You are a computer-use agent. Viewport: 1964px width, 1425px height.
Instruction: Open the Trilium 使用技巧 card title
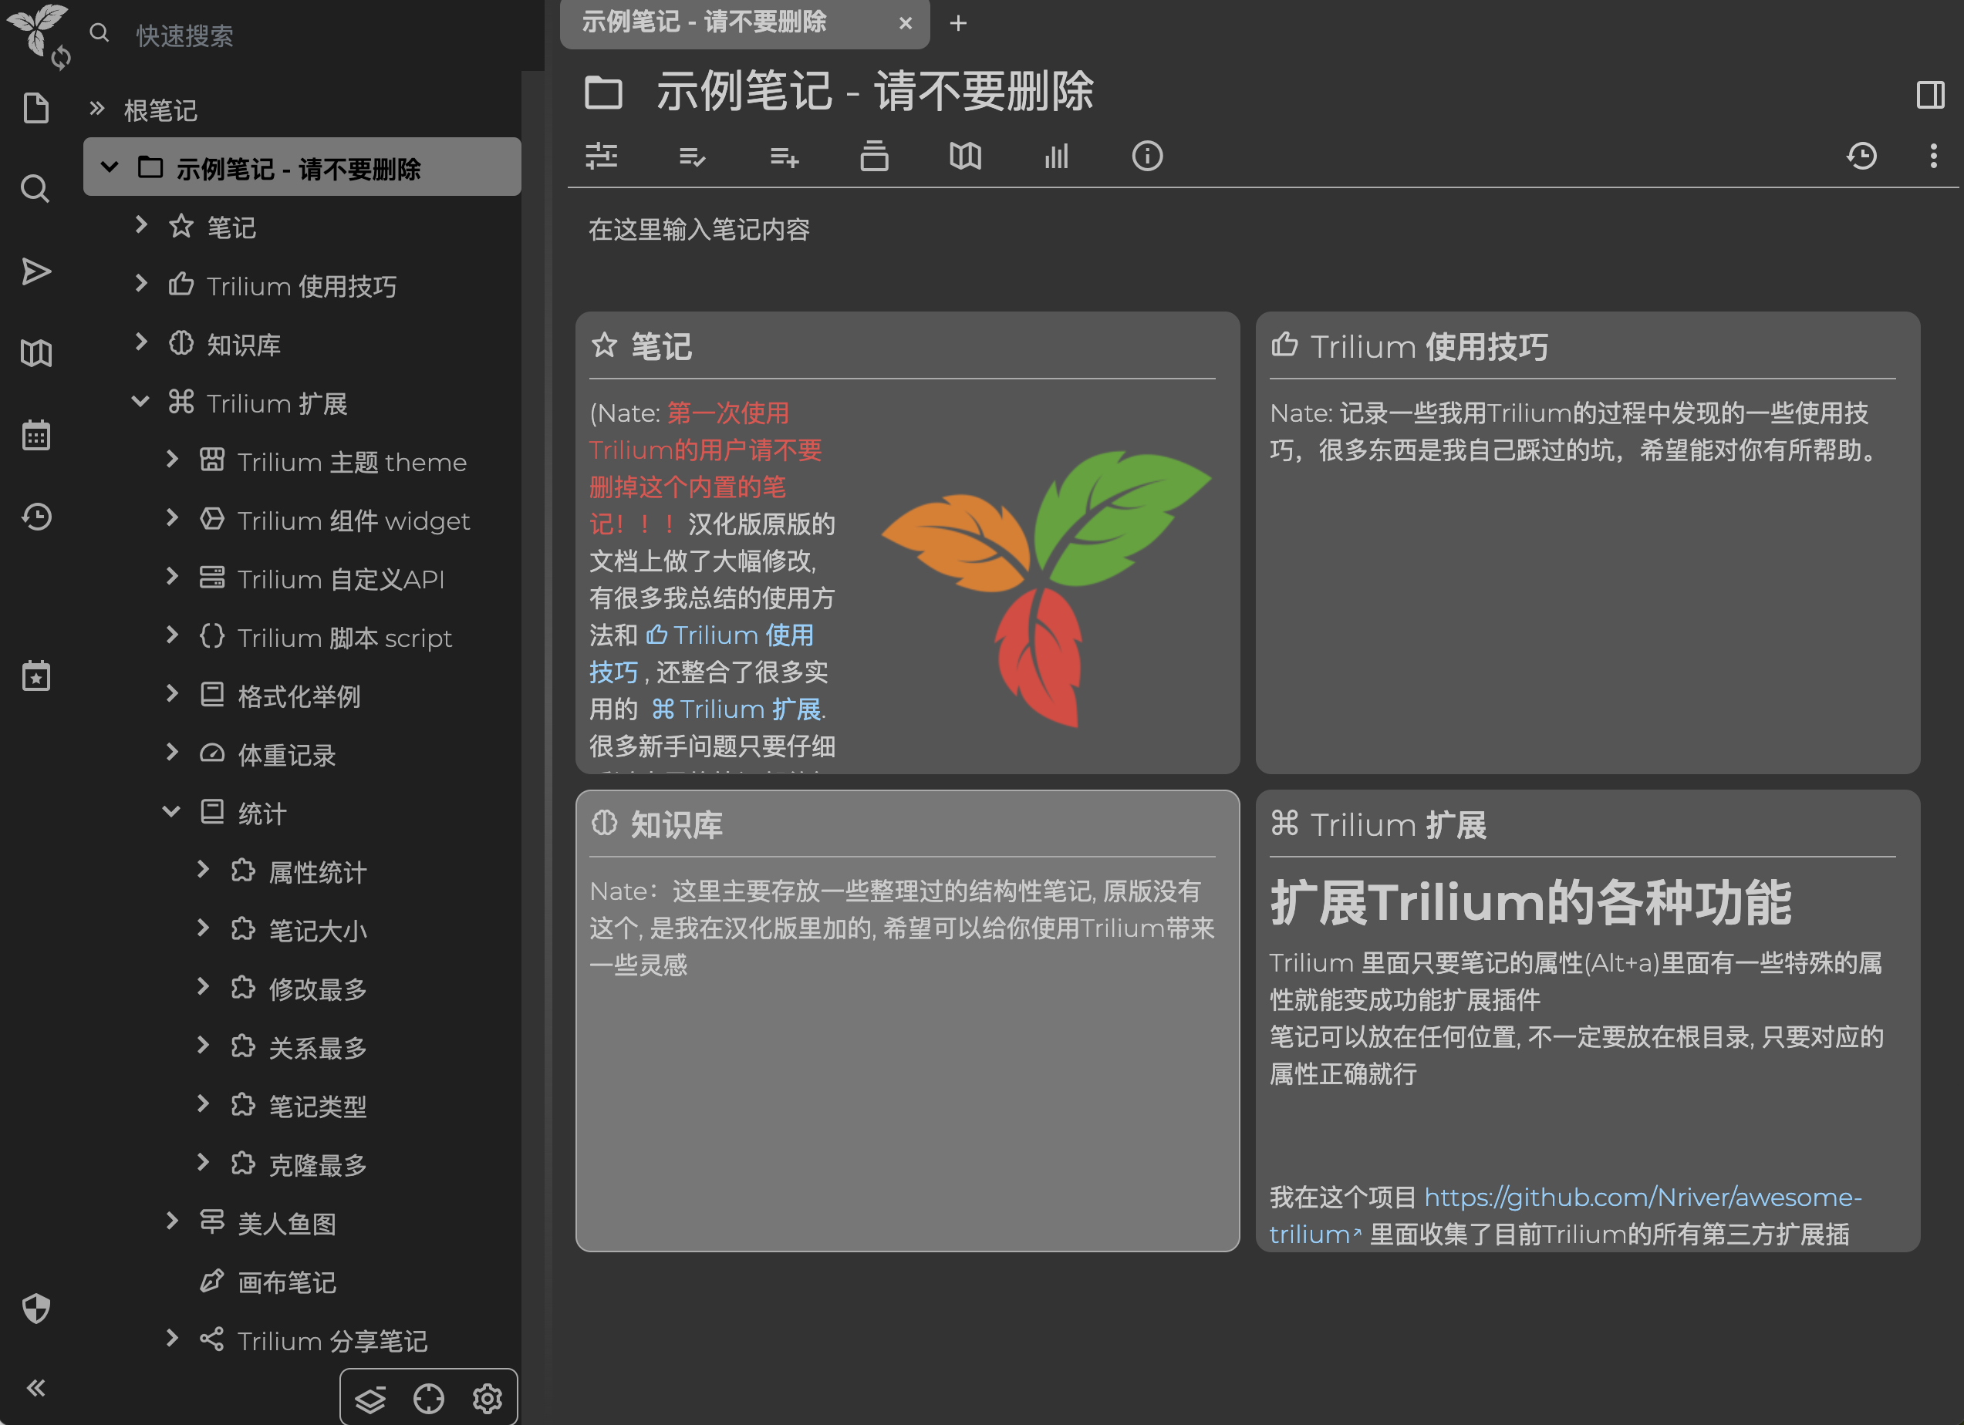(x=1429, y=346)
